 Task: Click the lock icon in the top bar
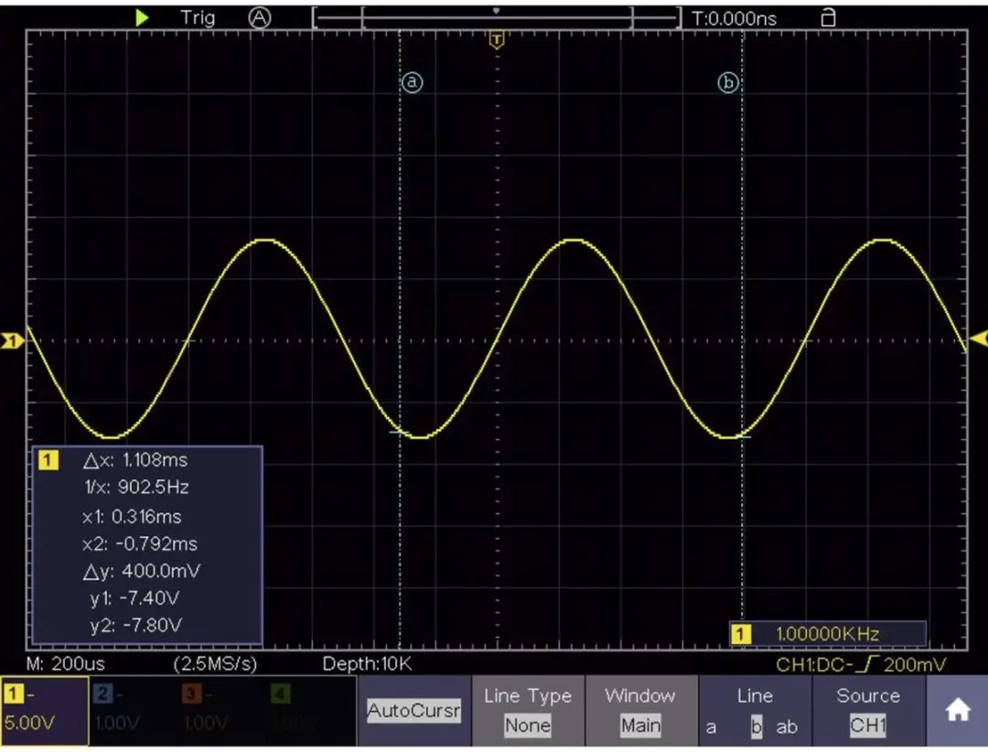coord(828,17)
